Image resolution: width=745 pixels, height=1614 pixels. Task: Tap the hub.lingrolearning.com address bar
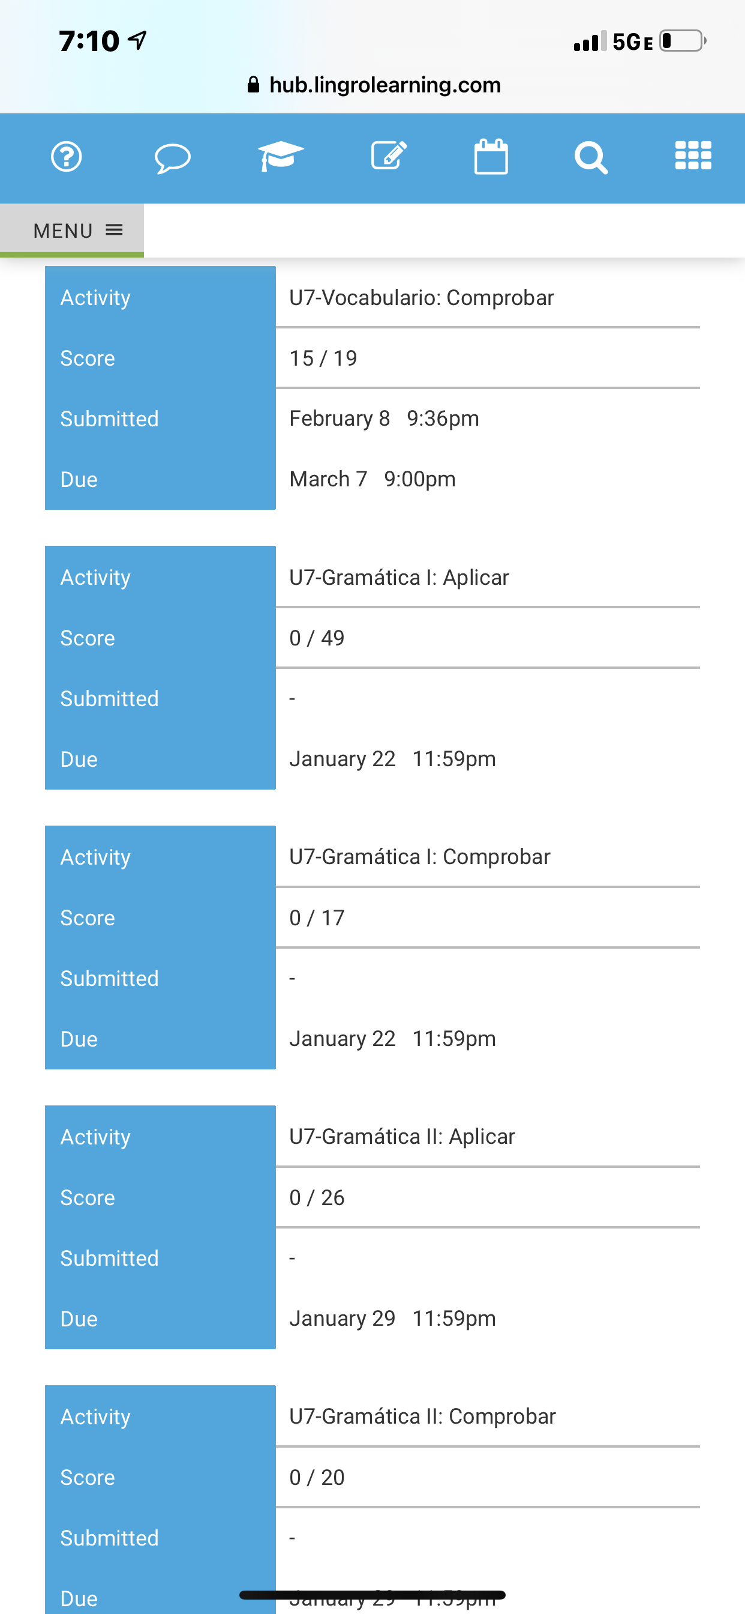tap(384, 85)
